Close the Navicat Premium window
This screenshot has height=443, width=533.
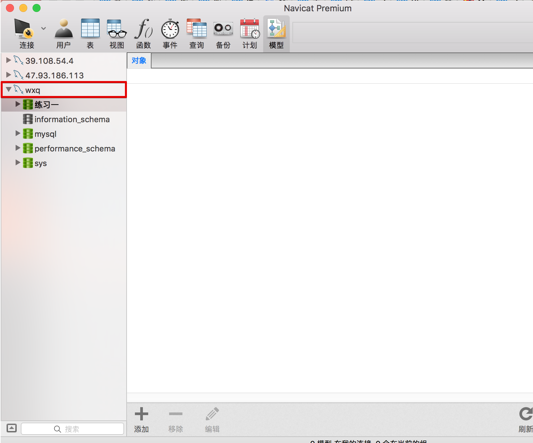click(x=10, y=8)
